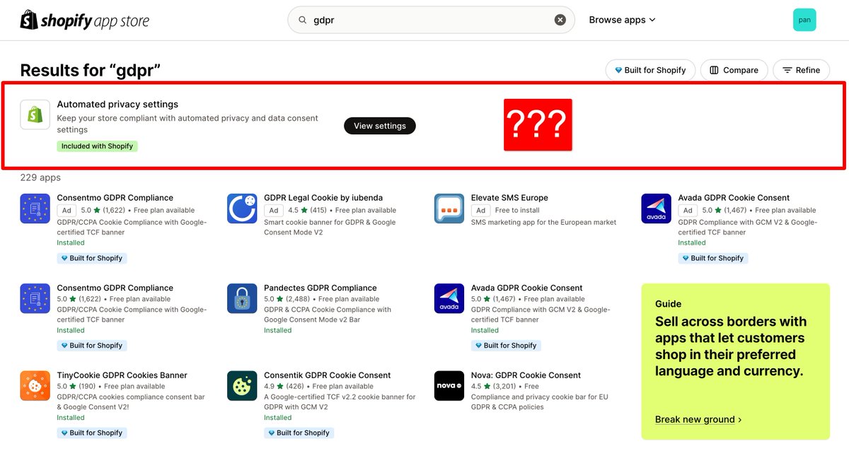Screen dimensions: 849x451
Task: Click Built for Shopify badge under TinyCookie
Action: [92, 433]
